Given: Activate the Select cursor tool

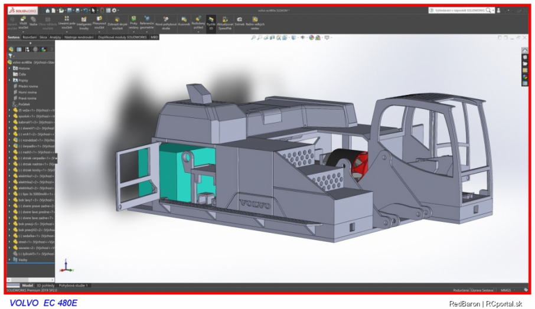Looking at the screenshot, I should click(93, 11).
